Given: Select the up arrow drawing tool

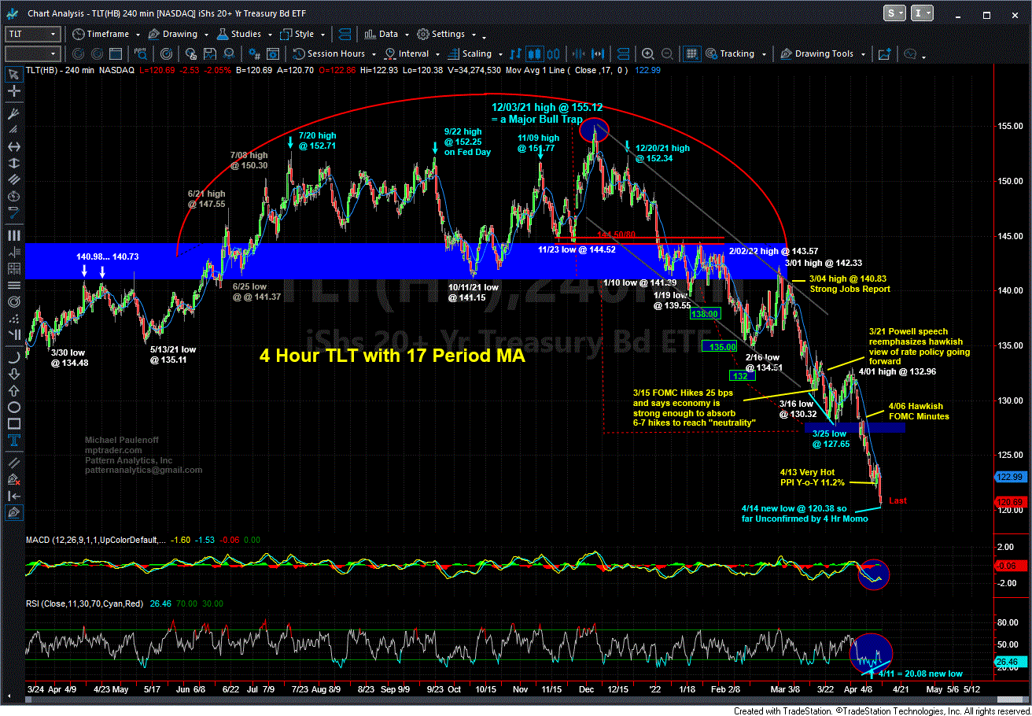Looking at the screenshot, I should coord(13,392).
